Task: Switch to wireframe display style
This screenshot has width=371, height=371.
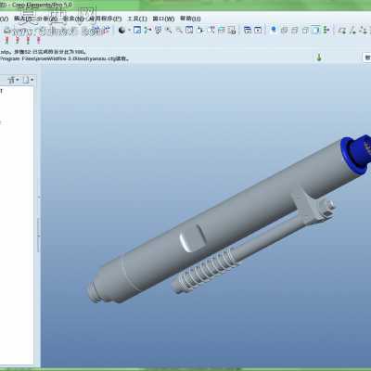Action: (x=284, y=30)
